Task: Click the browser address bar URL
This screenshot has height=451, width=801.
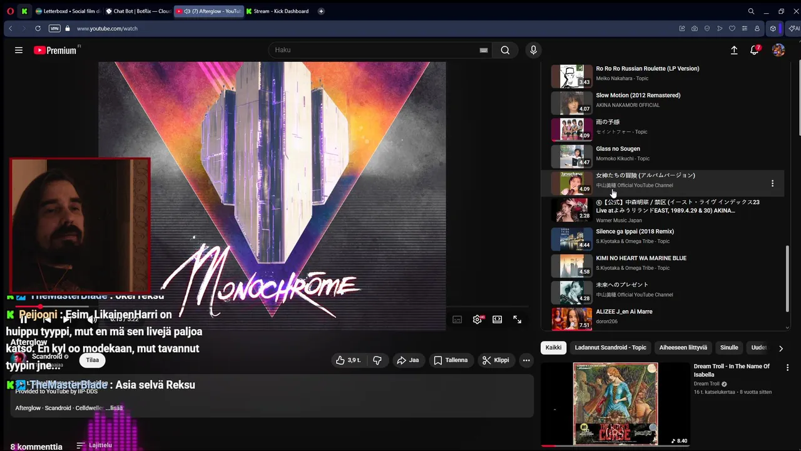Action: [x=107, y=28]
